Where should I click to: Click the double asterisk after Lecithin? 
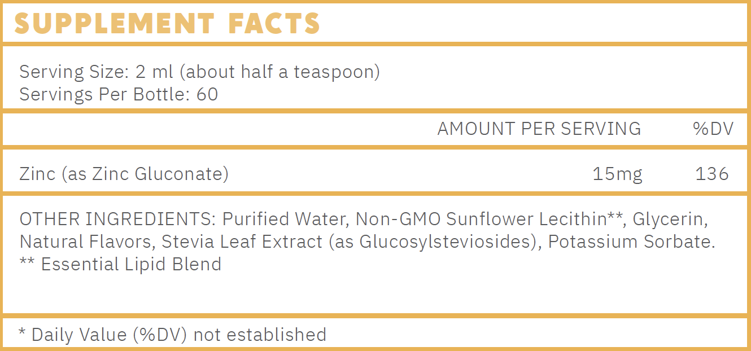point(615,216)
